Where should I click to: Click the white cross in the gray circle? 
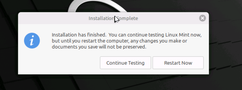(202, 18)
